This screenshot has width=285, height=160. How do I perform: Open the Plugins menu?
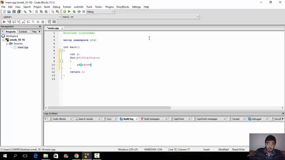click(110, 7)
